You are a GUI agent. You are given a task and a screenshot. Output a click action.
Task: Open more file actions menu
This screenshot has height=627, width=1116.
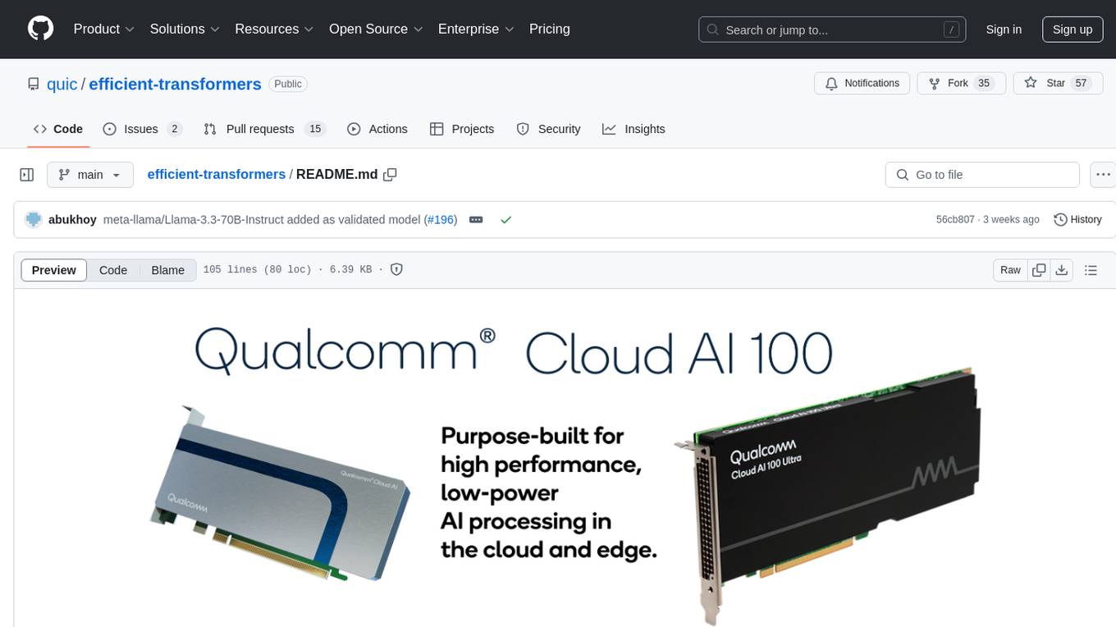1103,175
